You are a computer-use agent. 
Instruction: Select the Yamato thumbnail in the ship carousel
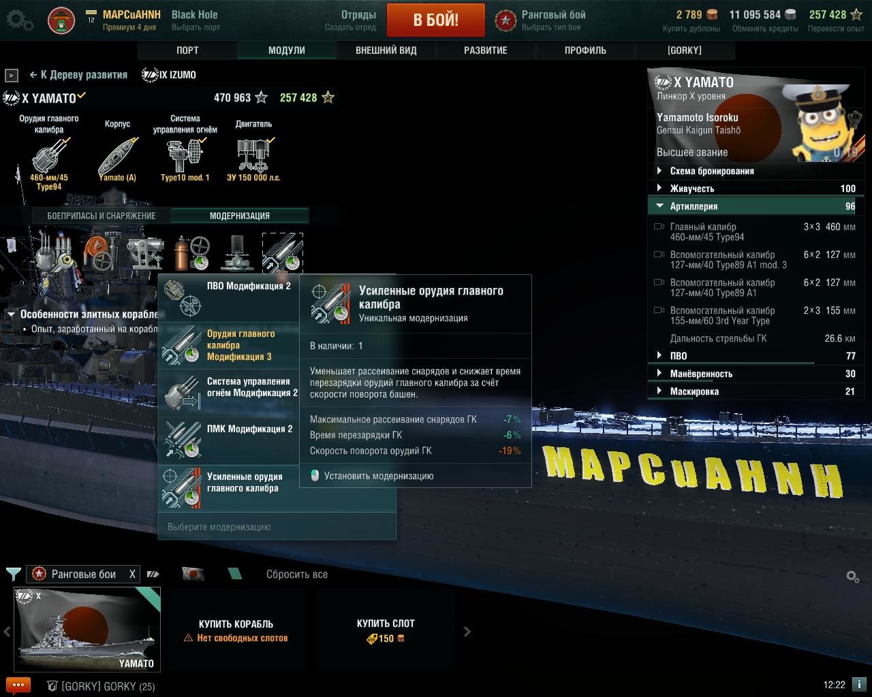[87, 630]
